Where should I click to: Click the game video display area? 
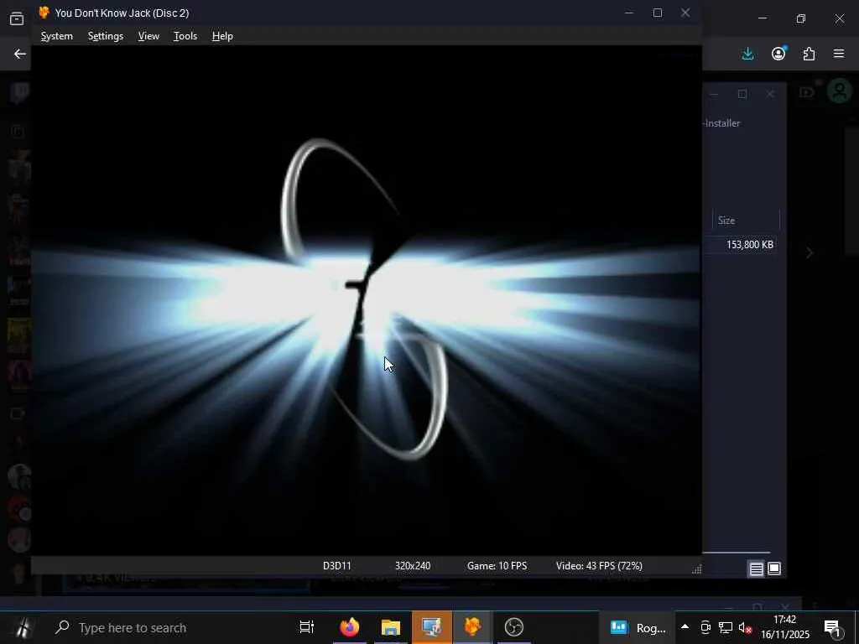pos(366,300)
